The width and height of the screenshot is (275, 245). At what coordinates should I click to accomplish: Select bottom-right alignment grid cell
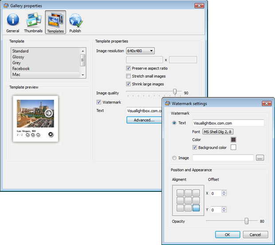click(x=196, y=207)
